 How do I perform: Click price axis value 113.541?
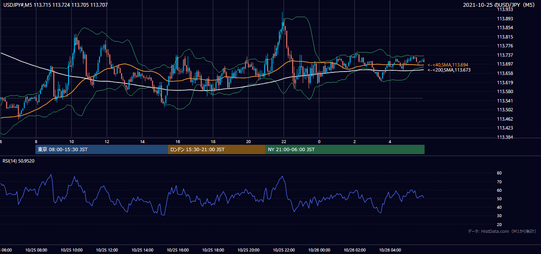pos(505,101)
